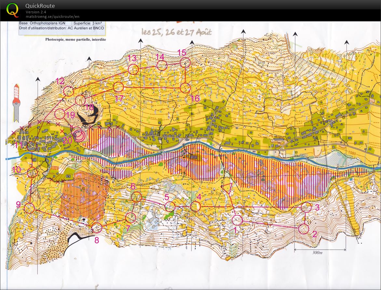The image size is (381, 290).
Task: Click control point 6 circle
Action: pos(136,197)
